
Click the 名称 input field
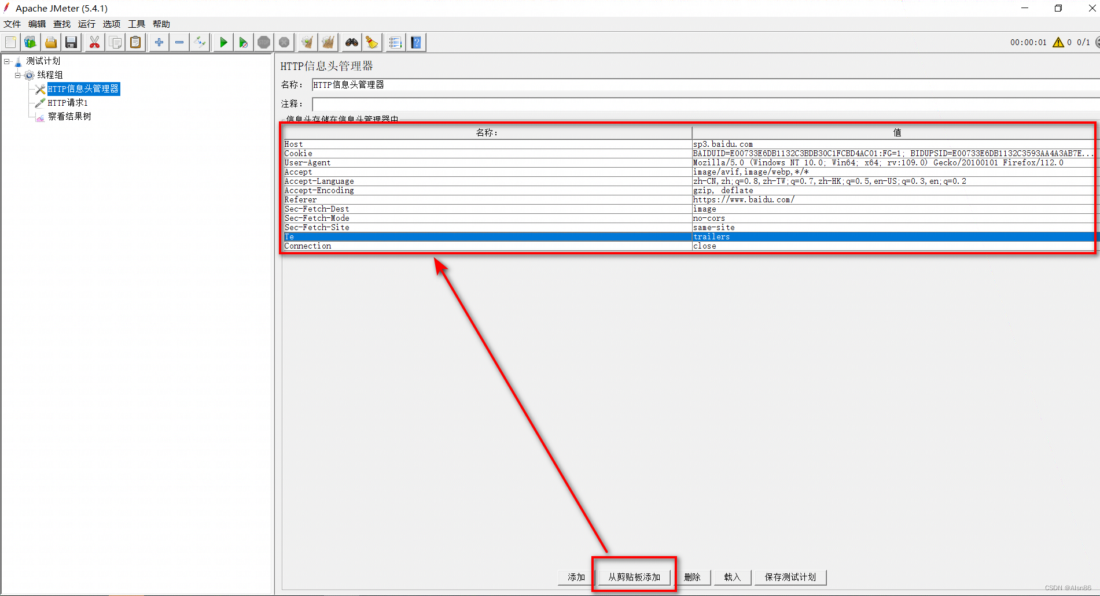(705, 85)
